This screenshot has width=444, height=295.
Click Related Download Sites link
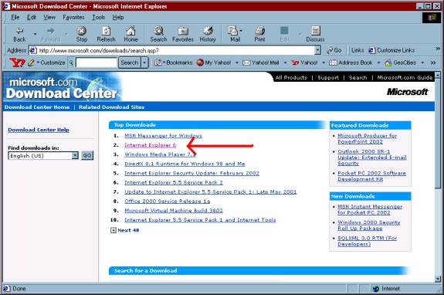coord(111,107)
